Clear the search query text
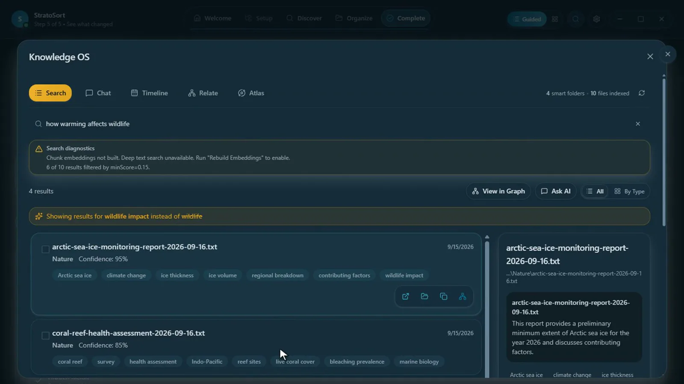684x384 pixels. click(x=638, y=124)
